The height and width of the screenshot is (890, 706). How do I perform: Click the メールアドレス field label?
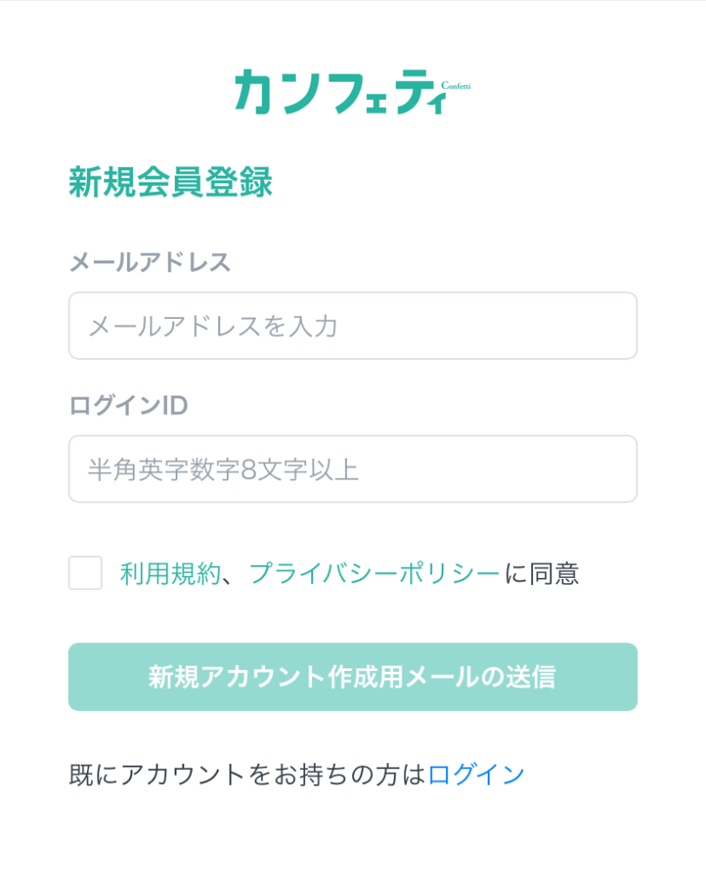tap(150, 262)
